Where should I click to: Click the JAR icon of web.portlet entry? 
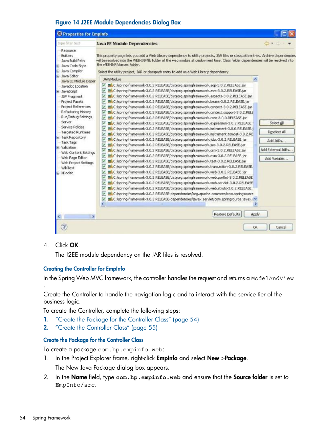(110, 177)
